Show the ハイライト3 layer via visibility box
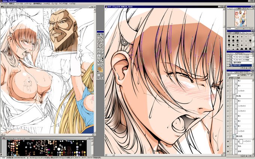 coord(228,106)
